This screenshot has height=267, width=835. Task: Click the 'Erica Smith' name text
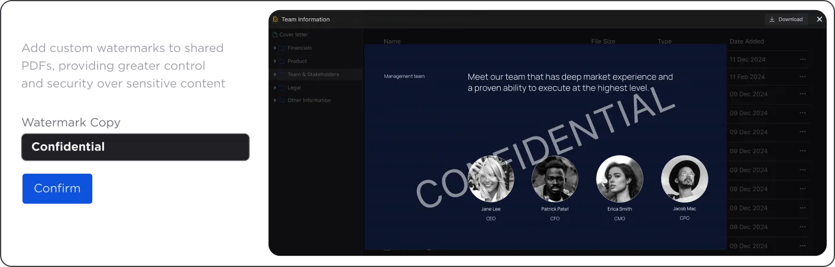point(620,209)
